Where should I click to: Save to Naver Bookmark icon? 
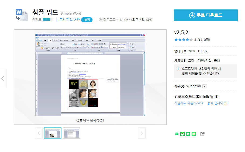pyautogui.click(x=188, y=134)
